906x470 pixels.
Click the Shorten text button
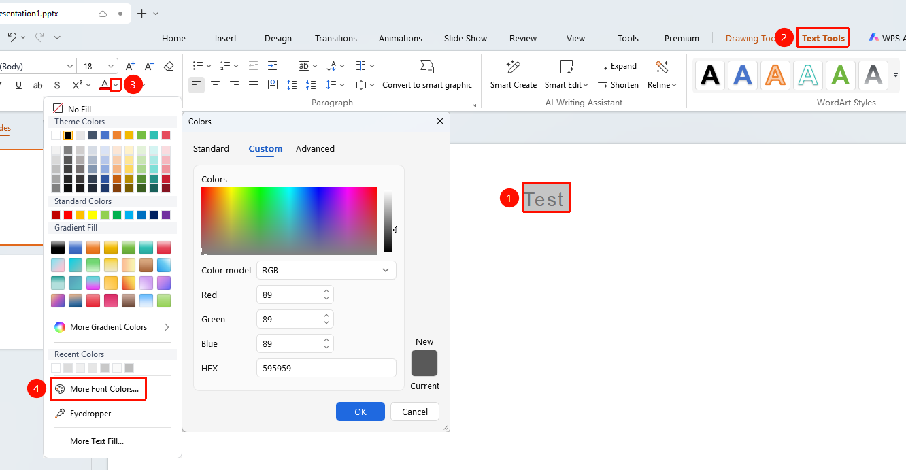618,85
